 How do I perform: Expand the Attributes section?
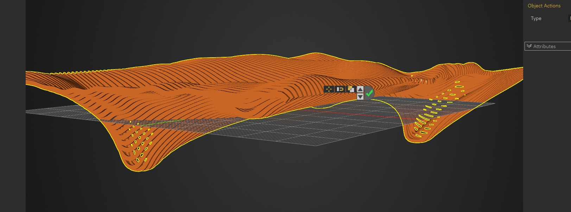pyautogui.click(x=548, y=46)
